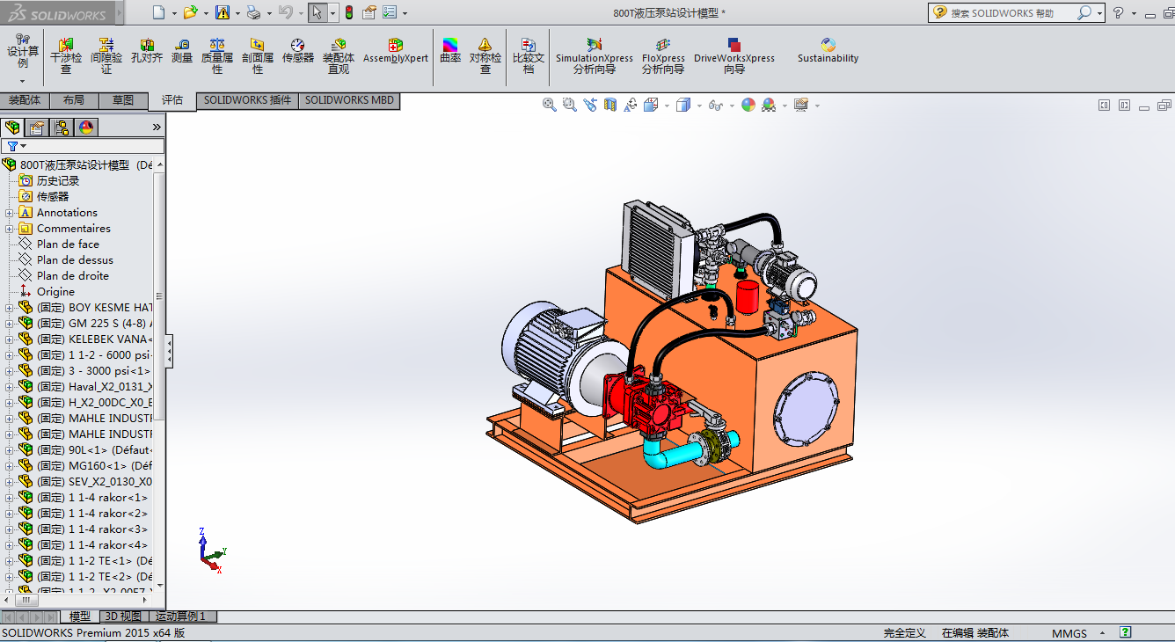Open the 剖面属性 section properties tool
1175x642 pixels.
[x=257, y=53]
